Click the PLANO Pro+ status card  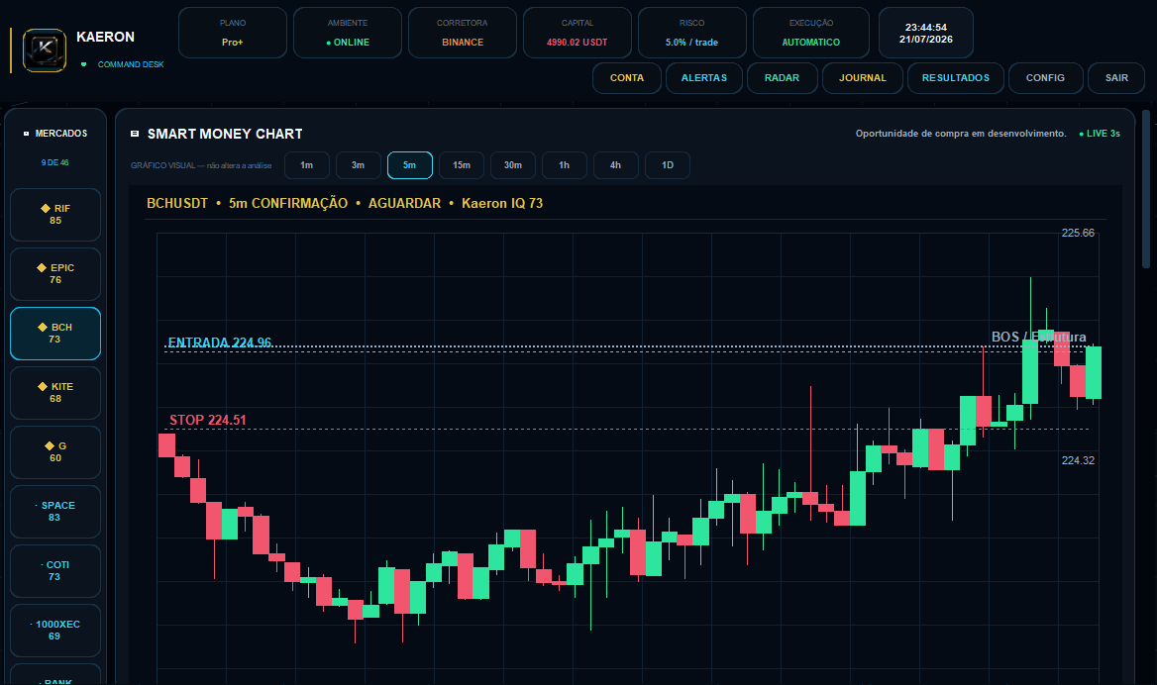point(233,33)
